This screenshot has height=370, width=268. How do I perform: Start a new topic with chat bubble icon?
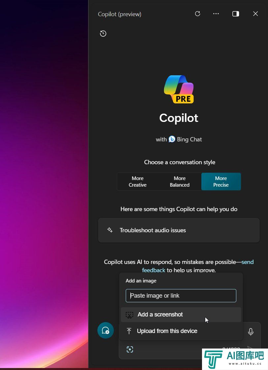click(x=106, y=330)
